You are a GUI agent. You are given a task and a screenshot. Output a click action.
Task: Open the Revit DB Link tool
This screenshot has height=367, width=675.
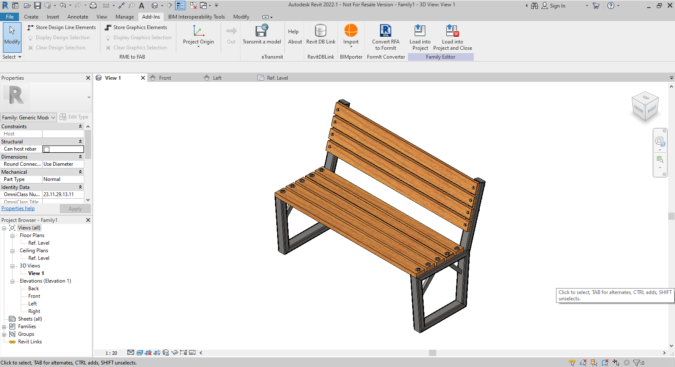coord(321,35)
